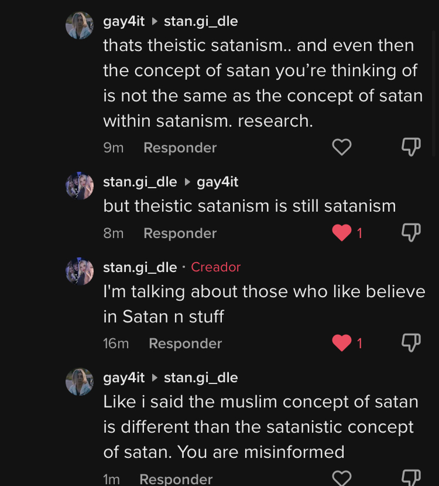Open stan.gi_dle avatar on Creador comment
The image size is (439, 486).
click(x=80, y=271)
